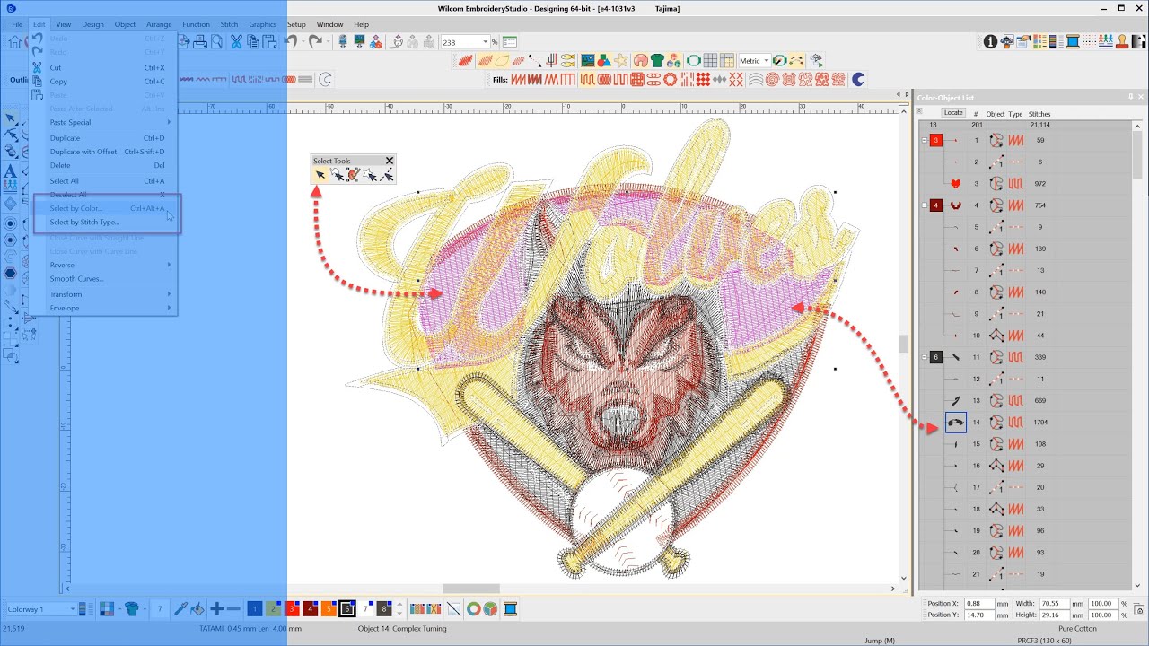Screen dimensions: 1149x646
Task: Open the Metric units dropdown
Action: (x=767, y=61)
